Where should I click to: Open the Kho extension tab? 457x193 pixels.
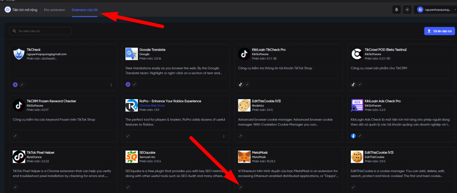(x=54, y=10)
